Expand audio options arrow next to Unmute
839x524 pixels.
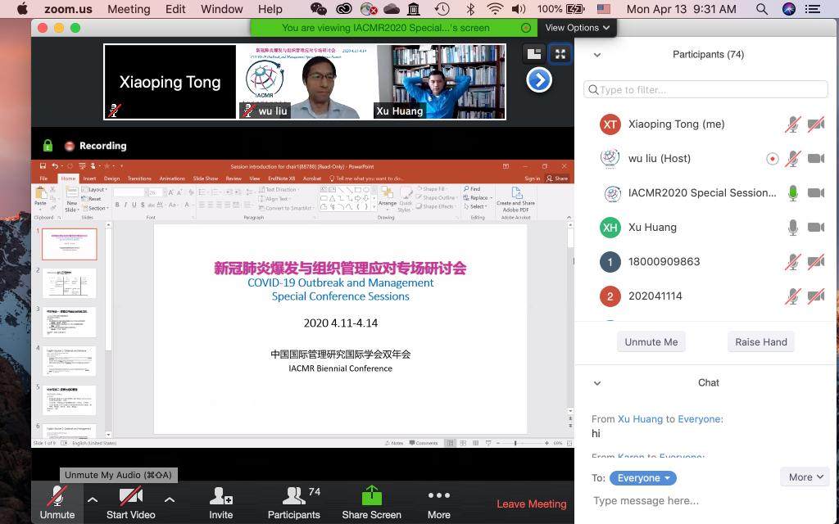(x=93, y=499)
